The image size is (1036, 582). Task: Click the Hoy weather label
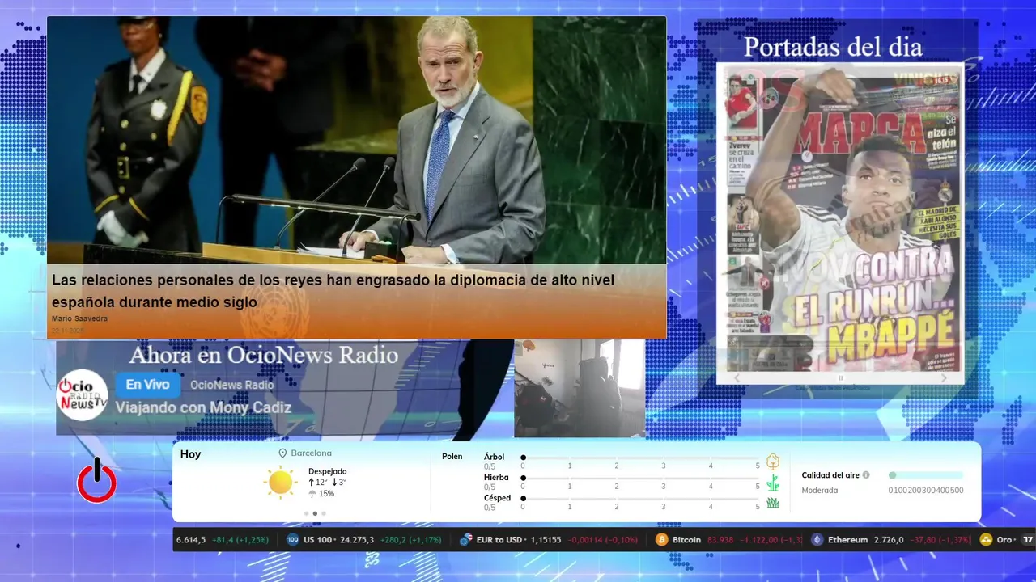tap(191, 454)
